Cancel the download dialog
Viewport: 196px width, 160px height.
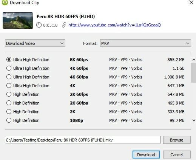coord(177,155)
